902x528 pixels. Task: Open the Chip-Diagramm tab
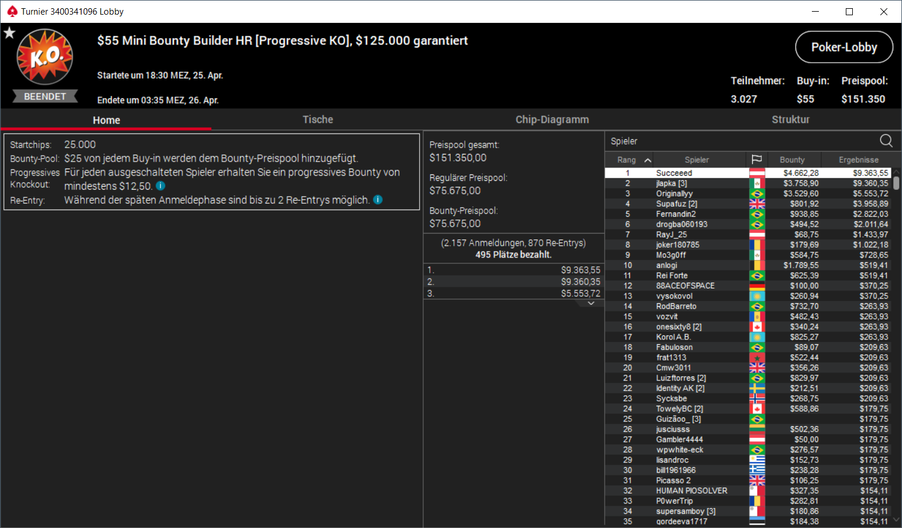point(552,119)
